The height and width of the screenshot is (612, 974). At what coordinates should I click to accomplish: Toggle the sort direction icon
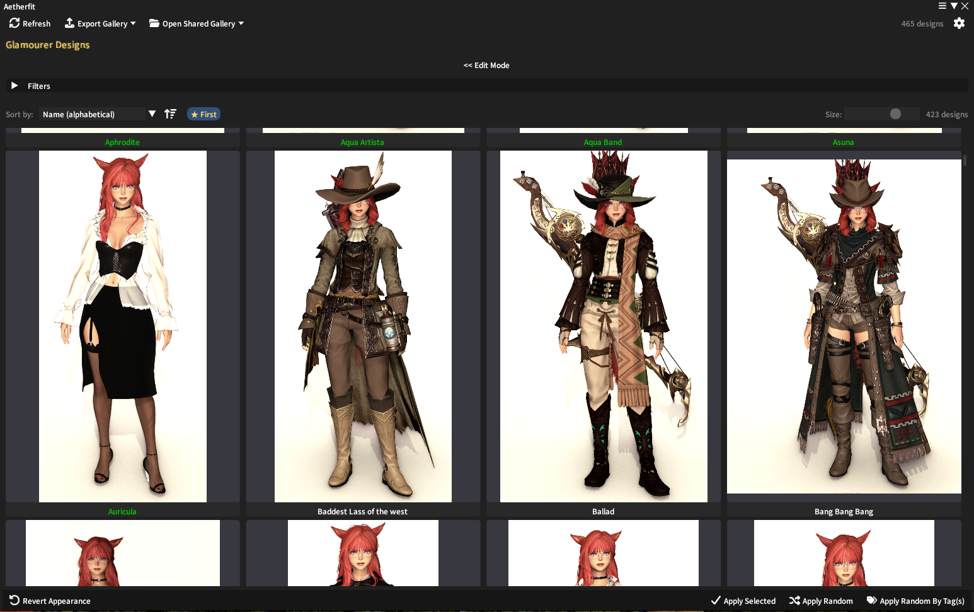coord(170,114)
